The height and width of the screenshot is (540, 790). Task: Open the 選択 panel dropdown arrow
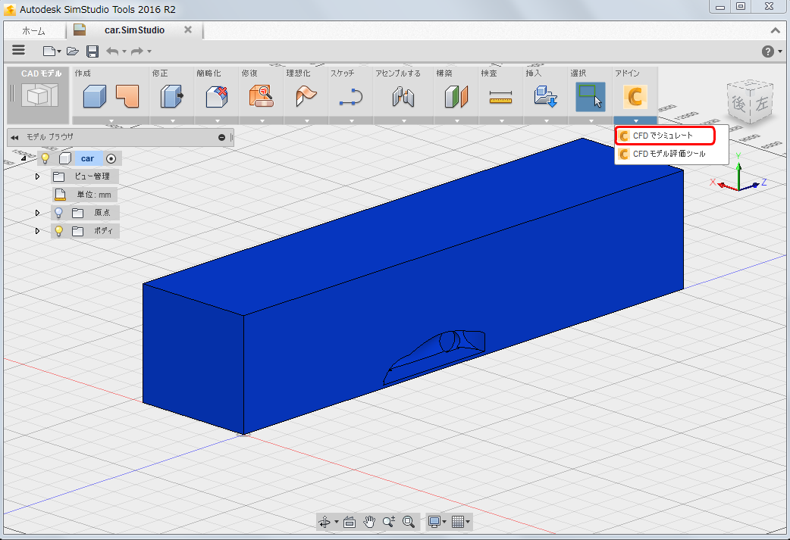(591, 120)
